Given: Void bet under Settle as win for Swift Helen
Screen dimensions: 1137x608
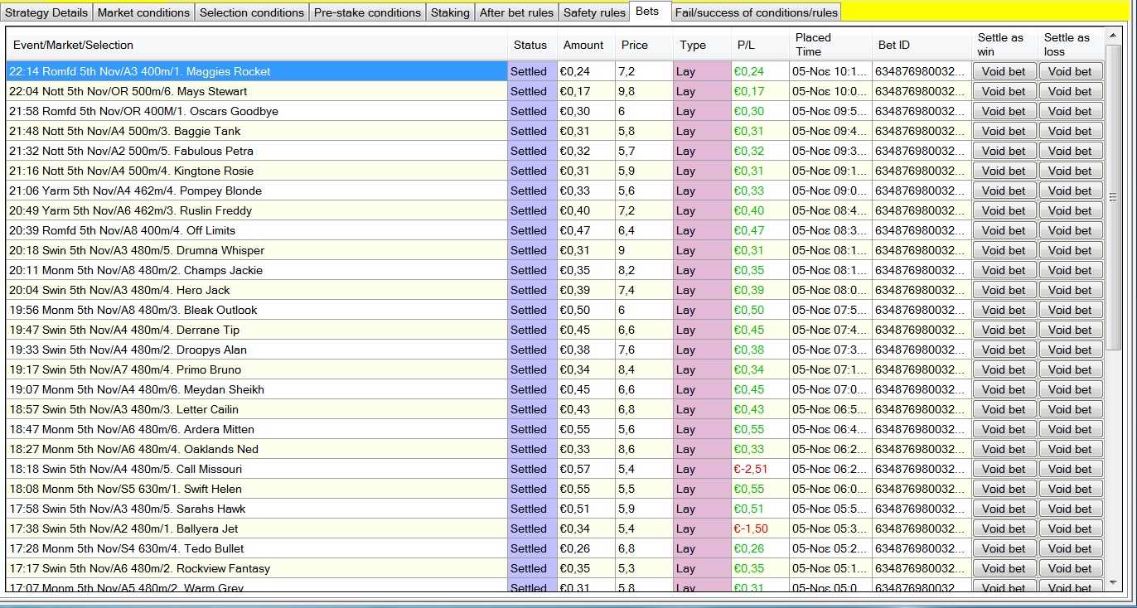Looking at the screenshot, I should point(1004,489).
